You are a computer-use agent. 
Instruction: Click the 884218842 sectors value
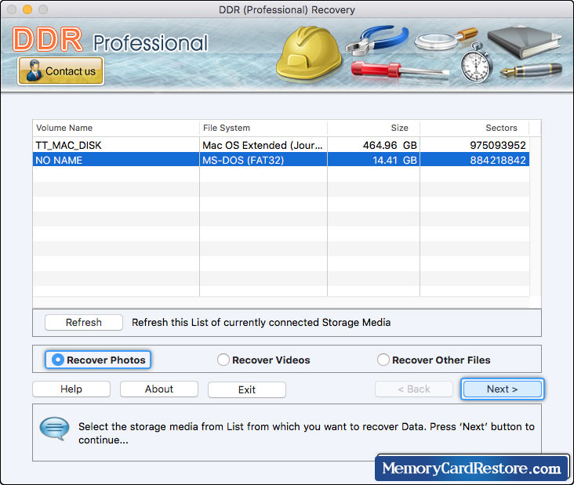click(x=497, y=160)
